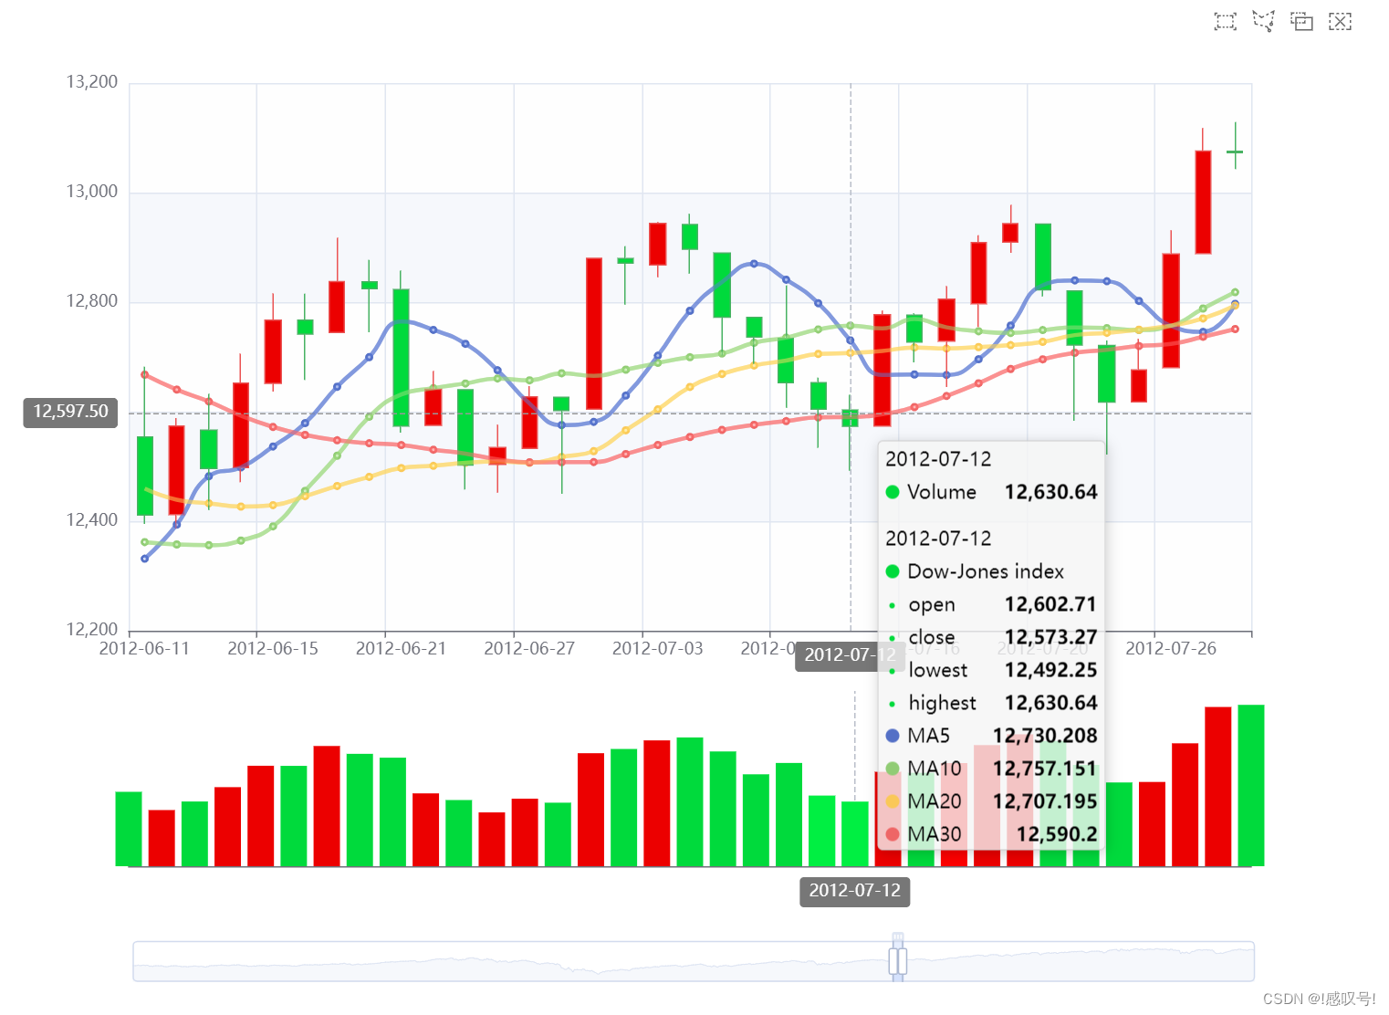Click the open 12,602.71 tooltip value

click(1050, 604)
